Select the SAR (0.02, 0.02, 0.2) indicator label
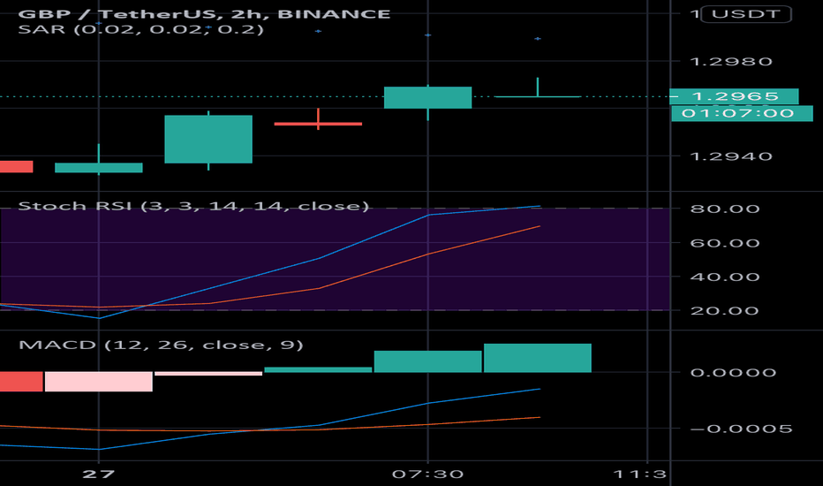This screenshot has height=486, width=823. (x=140, y=29)
